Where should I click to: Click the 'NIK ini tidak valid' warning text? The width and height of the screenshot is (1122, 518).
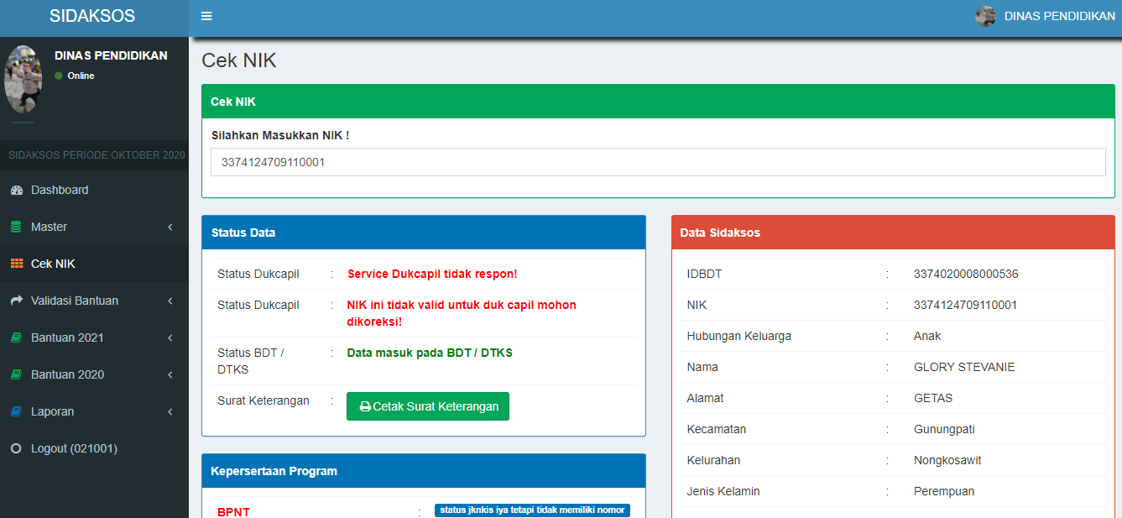tap(462, 313)
